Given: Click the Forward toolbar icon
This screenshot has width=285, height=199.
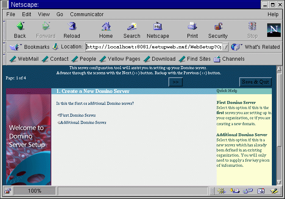Looking at the screenshot, I should click(x=46, y=26).
